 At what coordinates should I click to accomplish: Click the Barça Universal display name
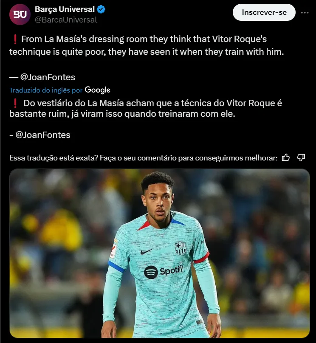click(65, 9)
